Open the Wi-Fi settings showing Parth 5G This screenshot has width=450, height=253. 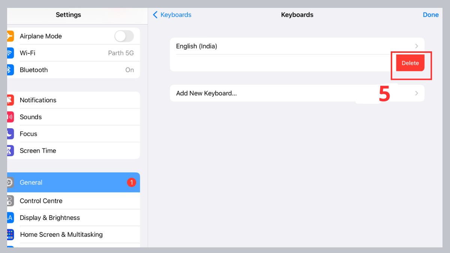pos(75,53)
